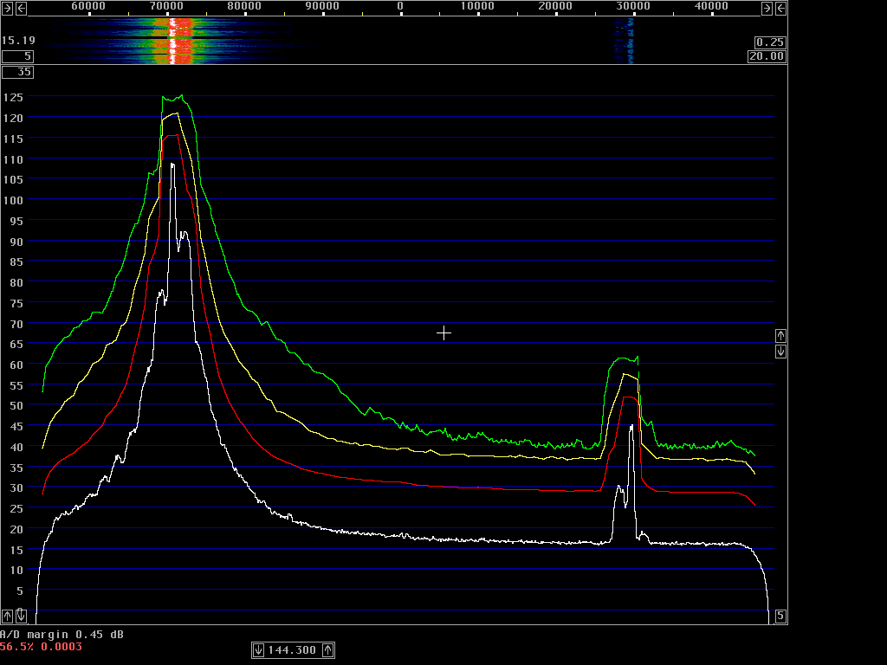887x665 pixels.
Task: Click the 5 box at bottom-right graph corner
Action: tap(780, 616)
